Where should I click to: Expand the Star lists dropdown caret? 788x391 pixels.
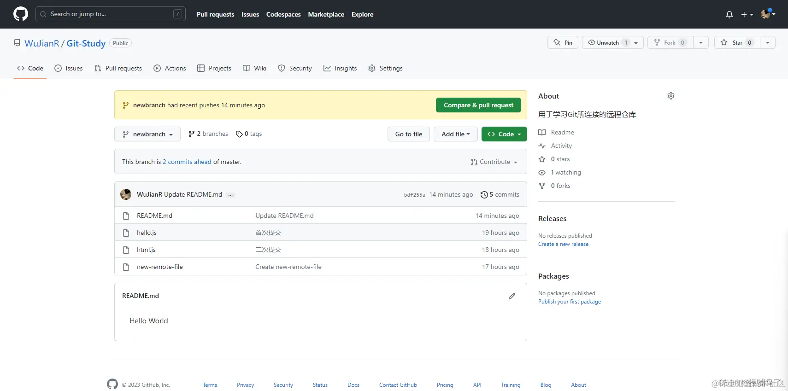point(768,42)
